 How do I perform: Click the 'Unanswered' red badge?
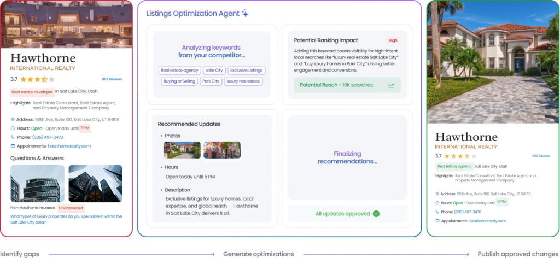(71, 208)
